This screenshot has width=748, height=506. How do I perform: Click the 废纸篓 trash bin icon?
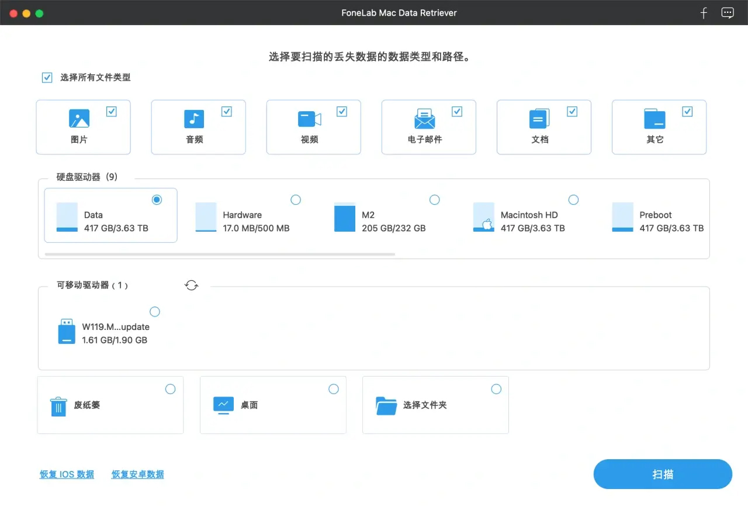pos(58,405)
